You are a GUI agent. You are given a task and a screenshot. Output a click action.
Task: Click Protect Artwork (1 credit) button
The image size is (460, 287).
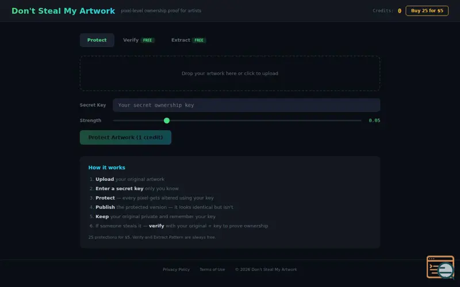pyautogui.click(x=125, y=137)
